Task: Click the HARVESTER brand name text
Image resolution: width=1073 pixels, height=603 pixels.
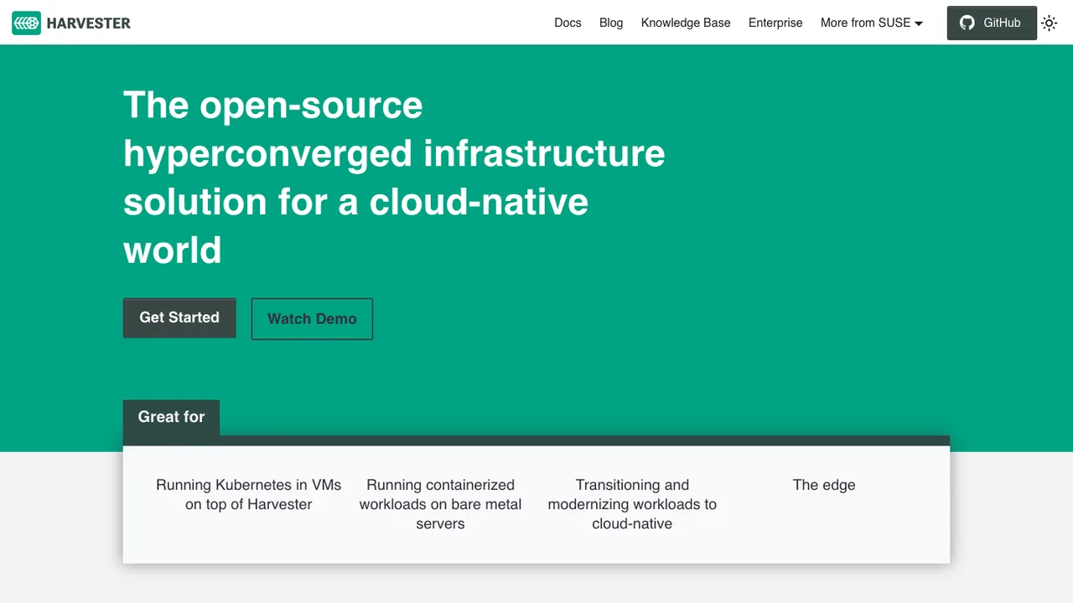Action: (89, 23)
